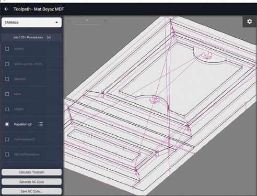Enable the deneme procedure checkbox
The height and width of the screenshot is (196, 257).
(7, 79)
